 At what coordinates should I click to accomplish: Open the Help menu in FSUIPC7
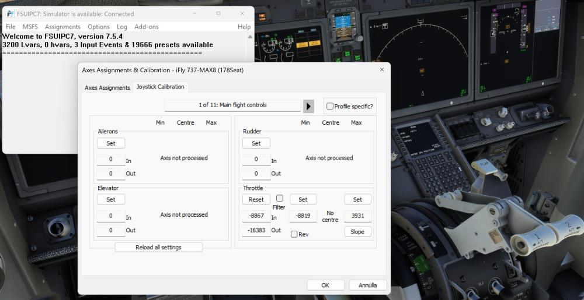(244, 27)
